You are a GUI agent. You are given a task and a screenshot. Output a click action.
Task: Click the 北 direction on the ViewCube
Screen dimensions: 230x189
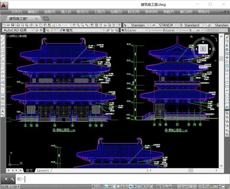[203, 38]
